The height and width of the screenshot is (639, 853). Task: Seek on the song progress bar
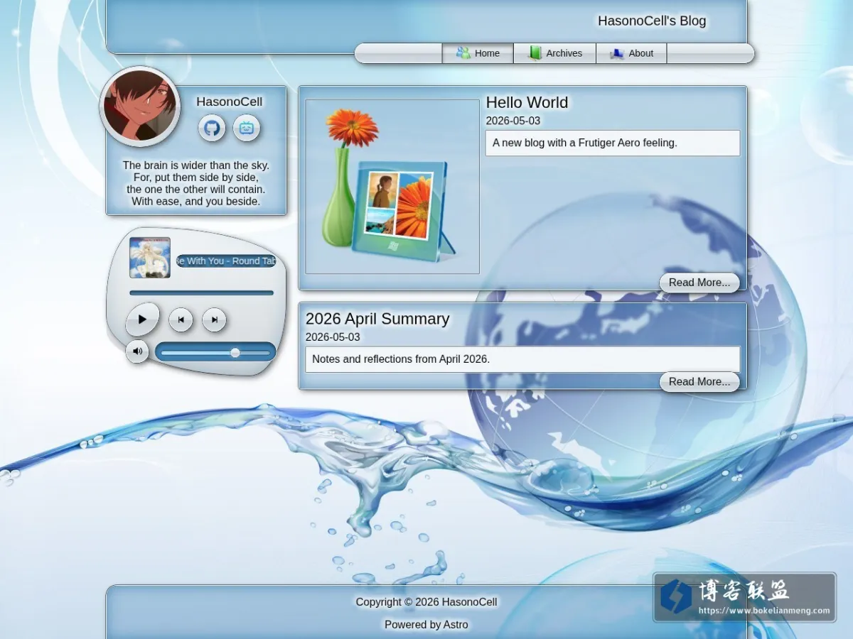pos(201,293)
